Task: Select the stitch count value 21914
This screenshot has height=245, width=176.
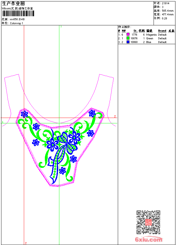Action: [165, 3]
